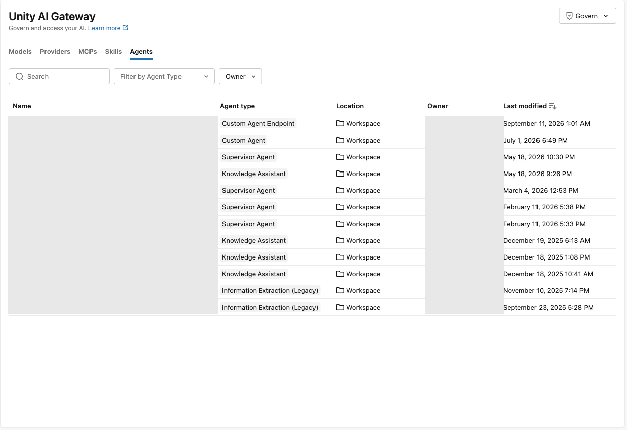Select Knowledge Assistant modified at 1:08 PM
The height and width of the screenshot is (430, 627).
[312, 257]
